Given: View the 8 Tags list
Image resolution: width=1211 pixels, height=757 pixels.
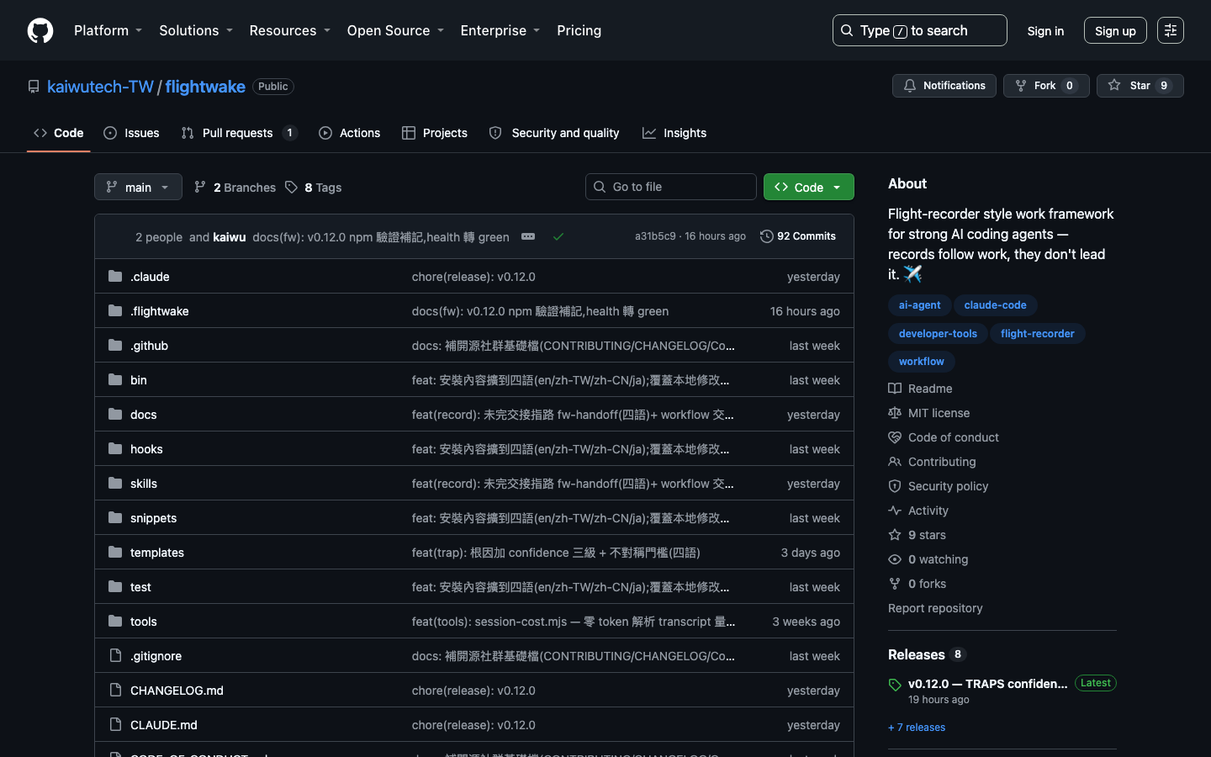Looking at the screenshot, I should coord(314,187).
